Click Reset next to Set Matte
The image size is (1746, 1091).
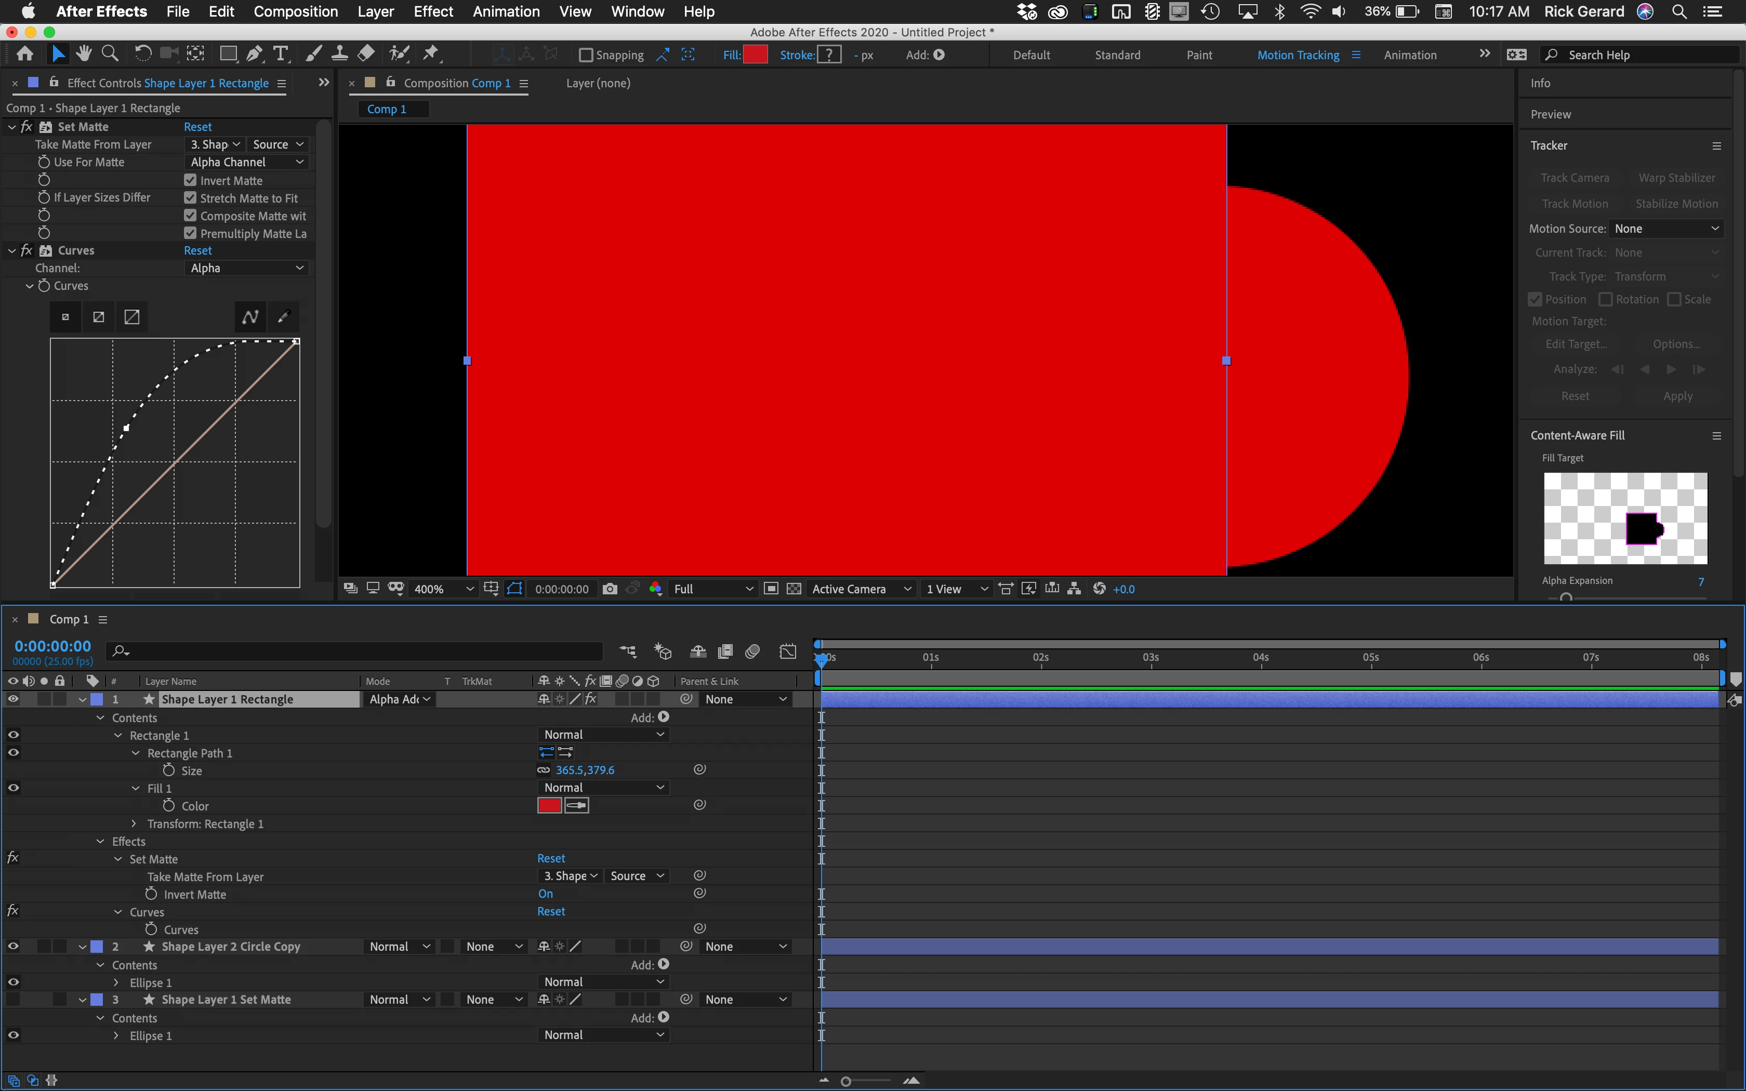click(197, 127)
